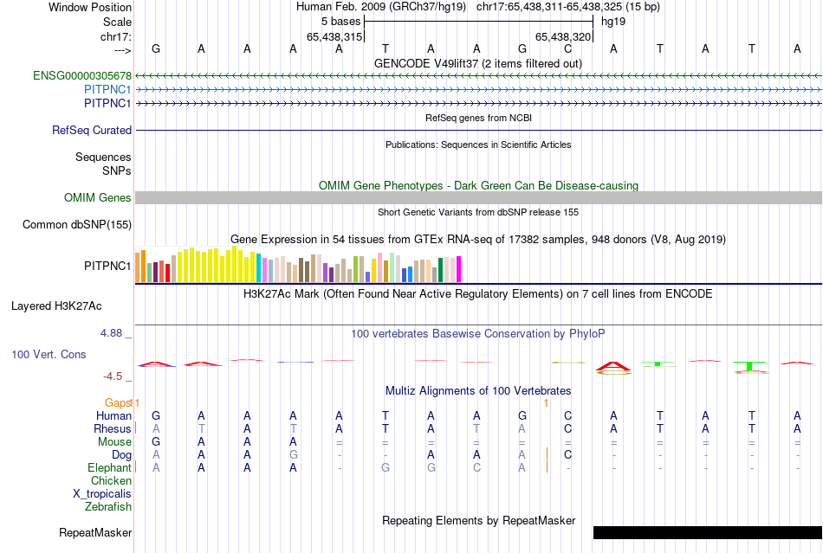Click the 'X_tropicalis' species label

coord(102,494)
